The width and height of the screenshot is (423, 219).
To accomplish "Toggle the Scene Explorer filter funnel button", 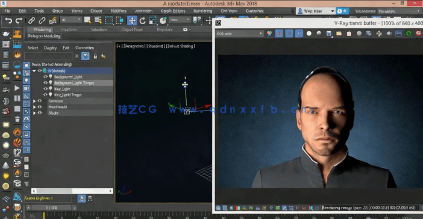I will click(x=86, y=56).
